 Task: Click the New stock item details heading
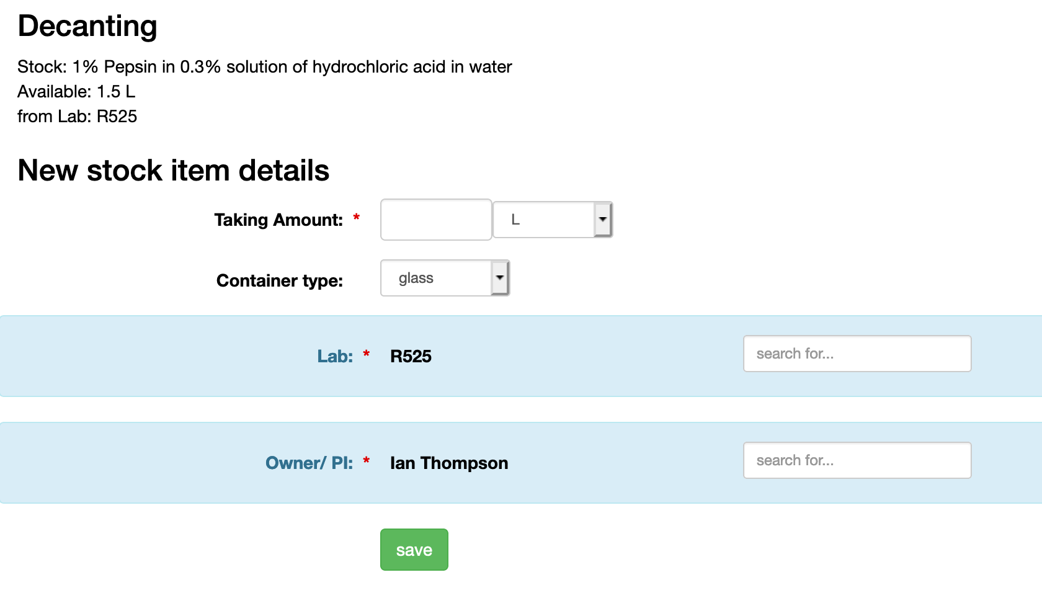[x=174, y=171]
